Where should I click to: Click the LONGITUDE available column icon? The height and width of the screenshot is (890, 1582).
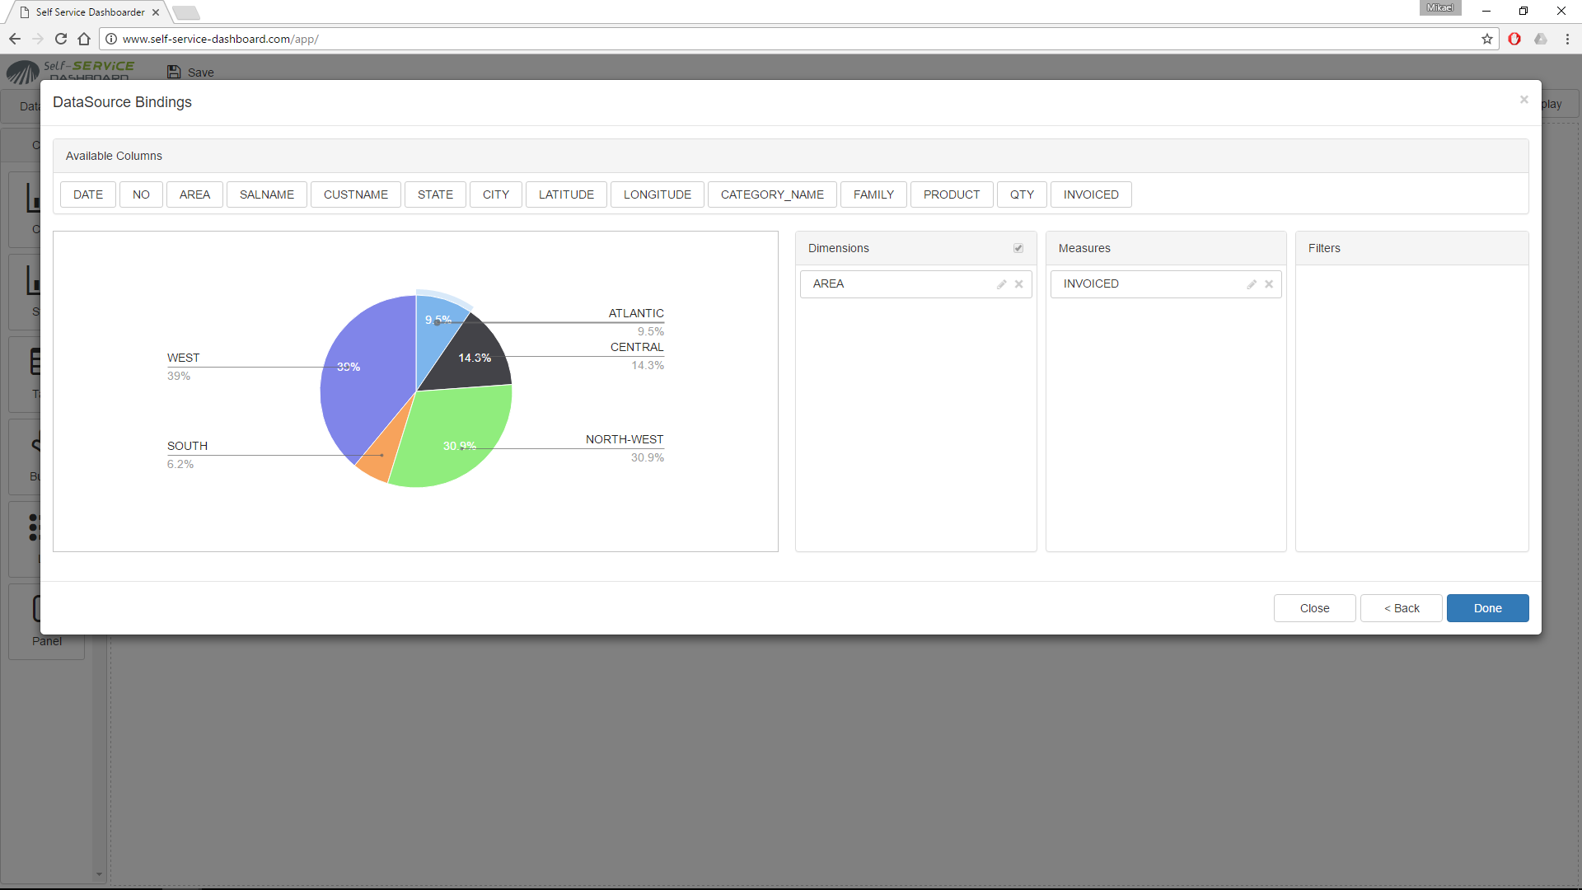[658, 194]
